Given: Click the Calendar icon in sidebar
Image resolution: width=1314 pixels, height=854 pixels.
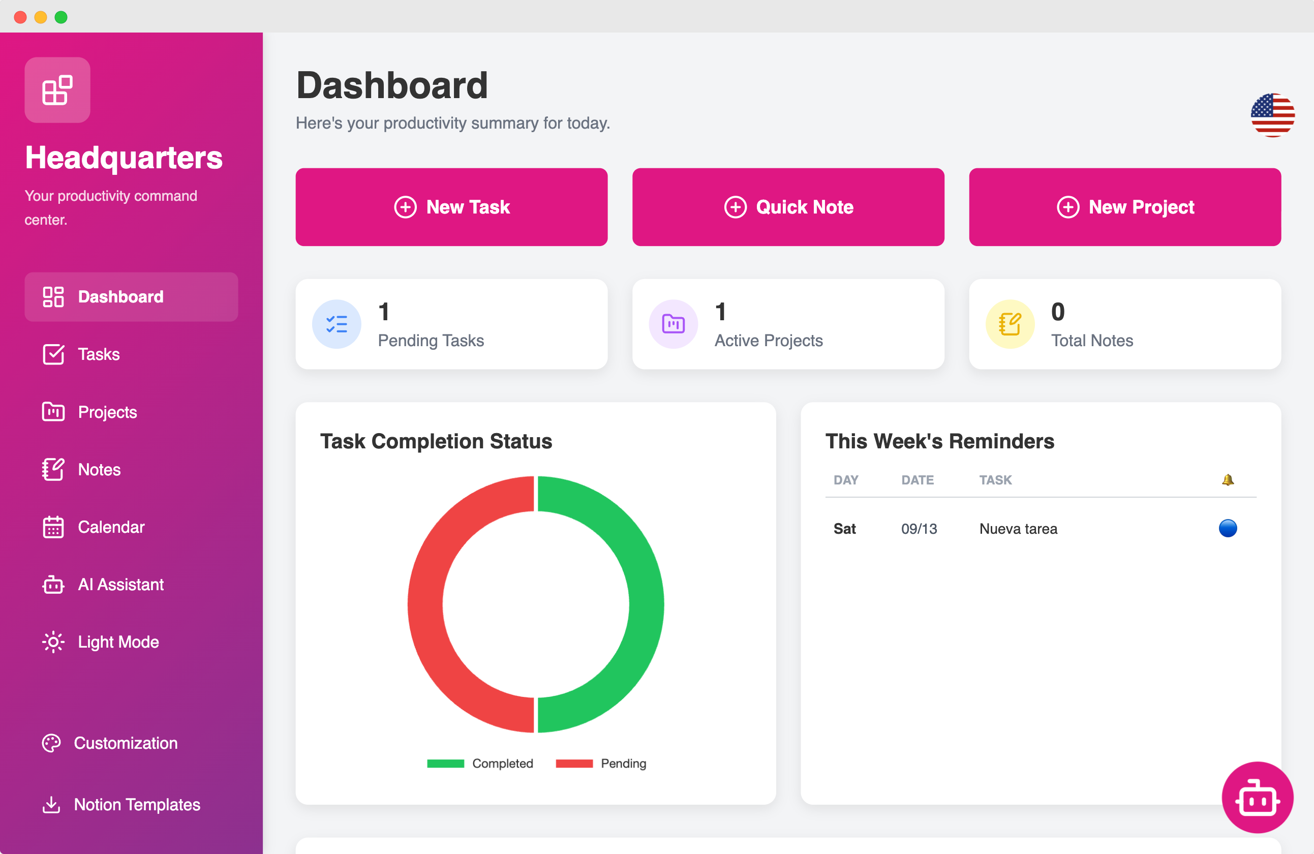Looking at the screenshot, I should 53,527.
